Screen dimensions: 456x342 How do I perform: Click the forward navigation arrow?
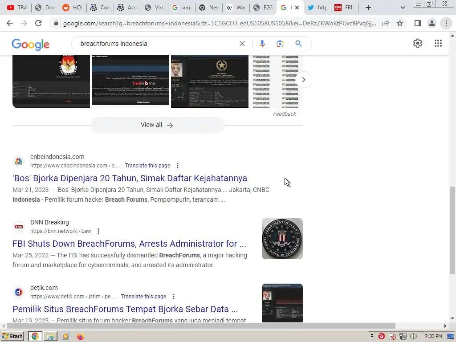pos(24,23)
